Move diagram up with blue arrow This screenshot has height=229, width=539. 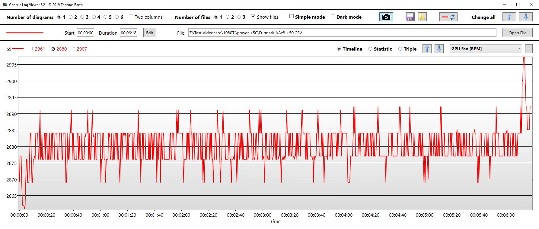coord(427,49)
